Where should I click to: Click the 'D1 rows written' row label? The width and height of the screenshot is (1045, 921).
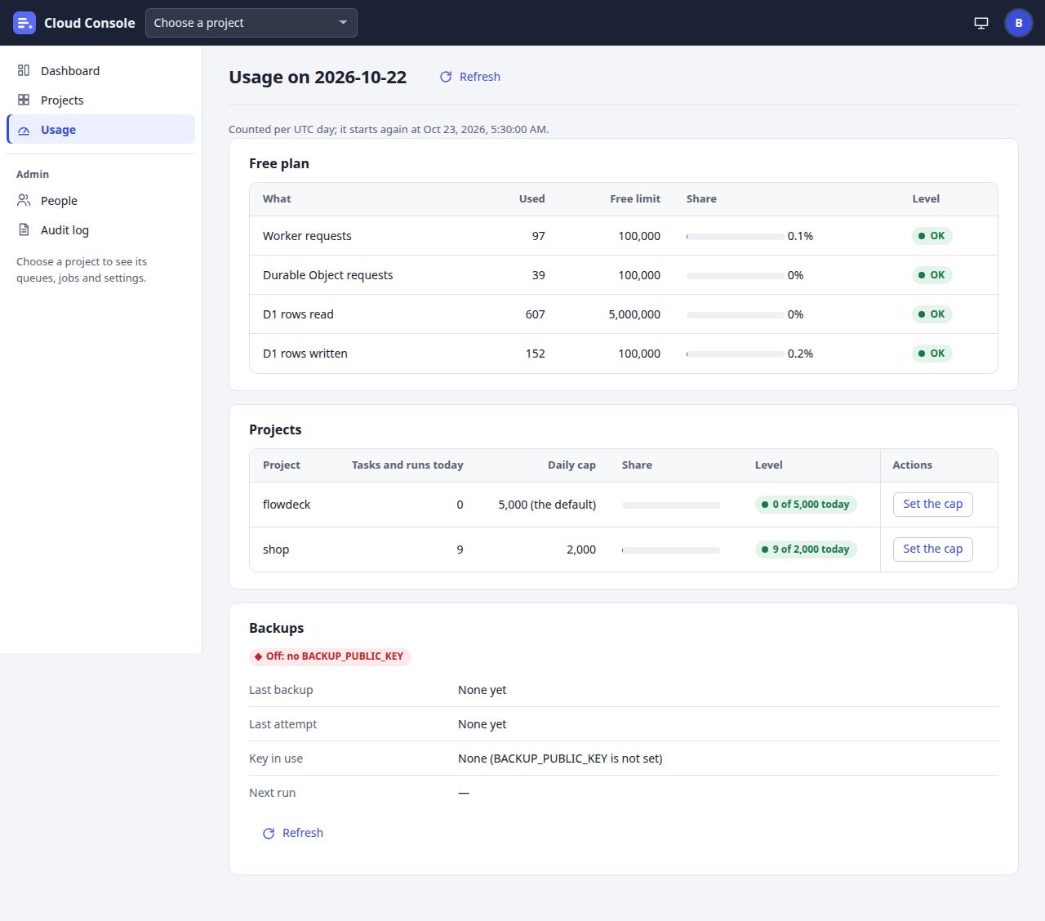[x=305, y=354]
